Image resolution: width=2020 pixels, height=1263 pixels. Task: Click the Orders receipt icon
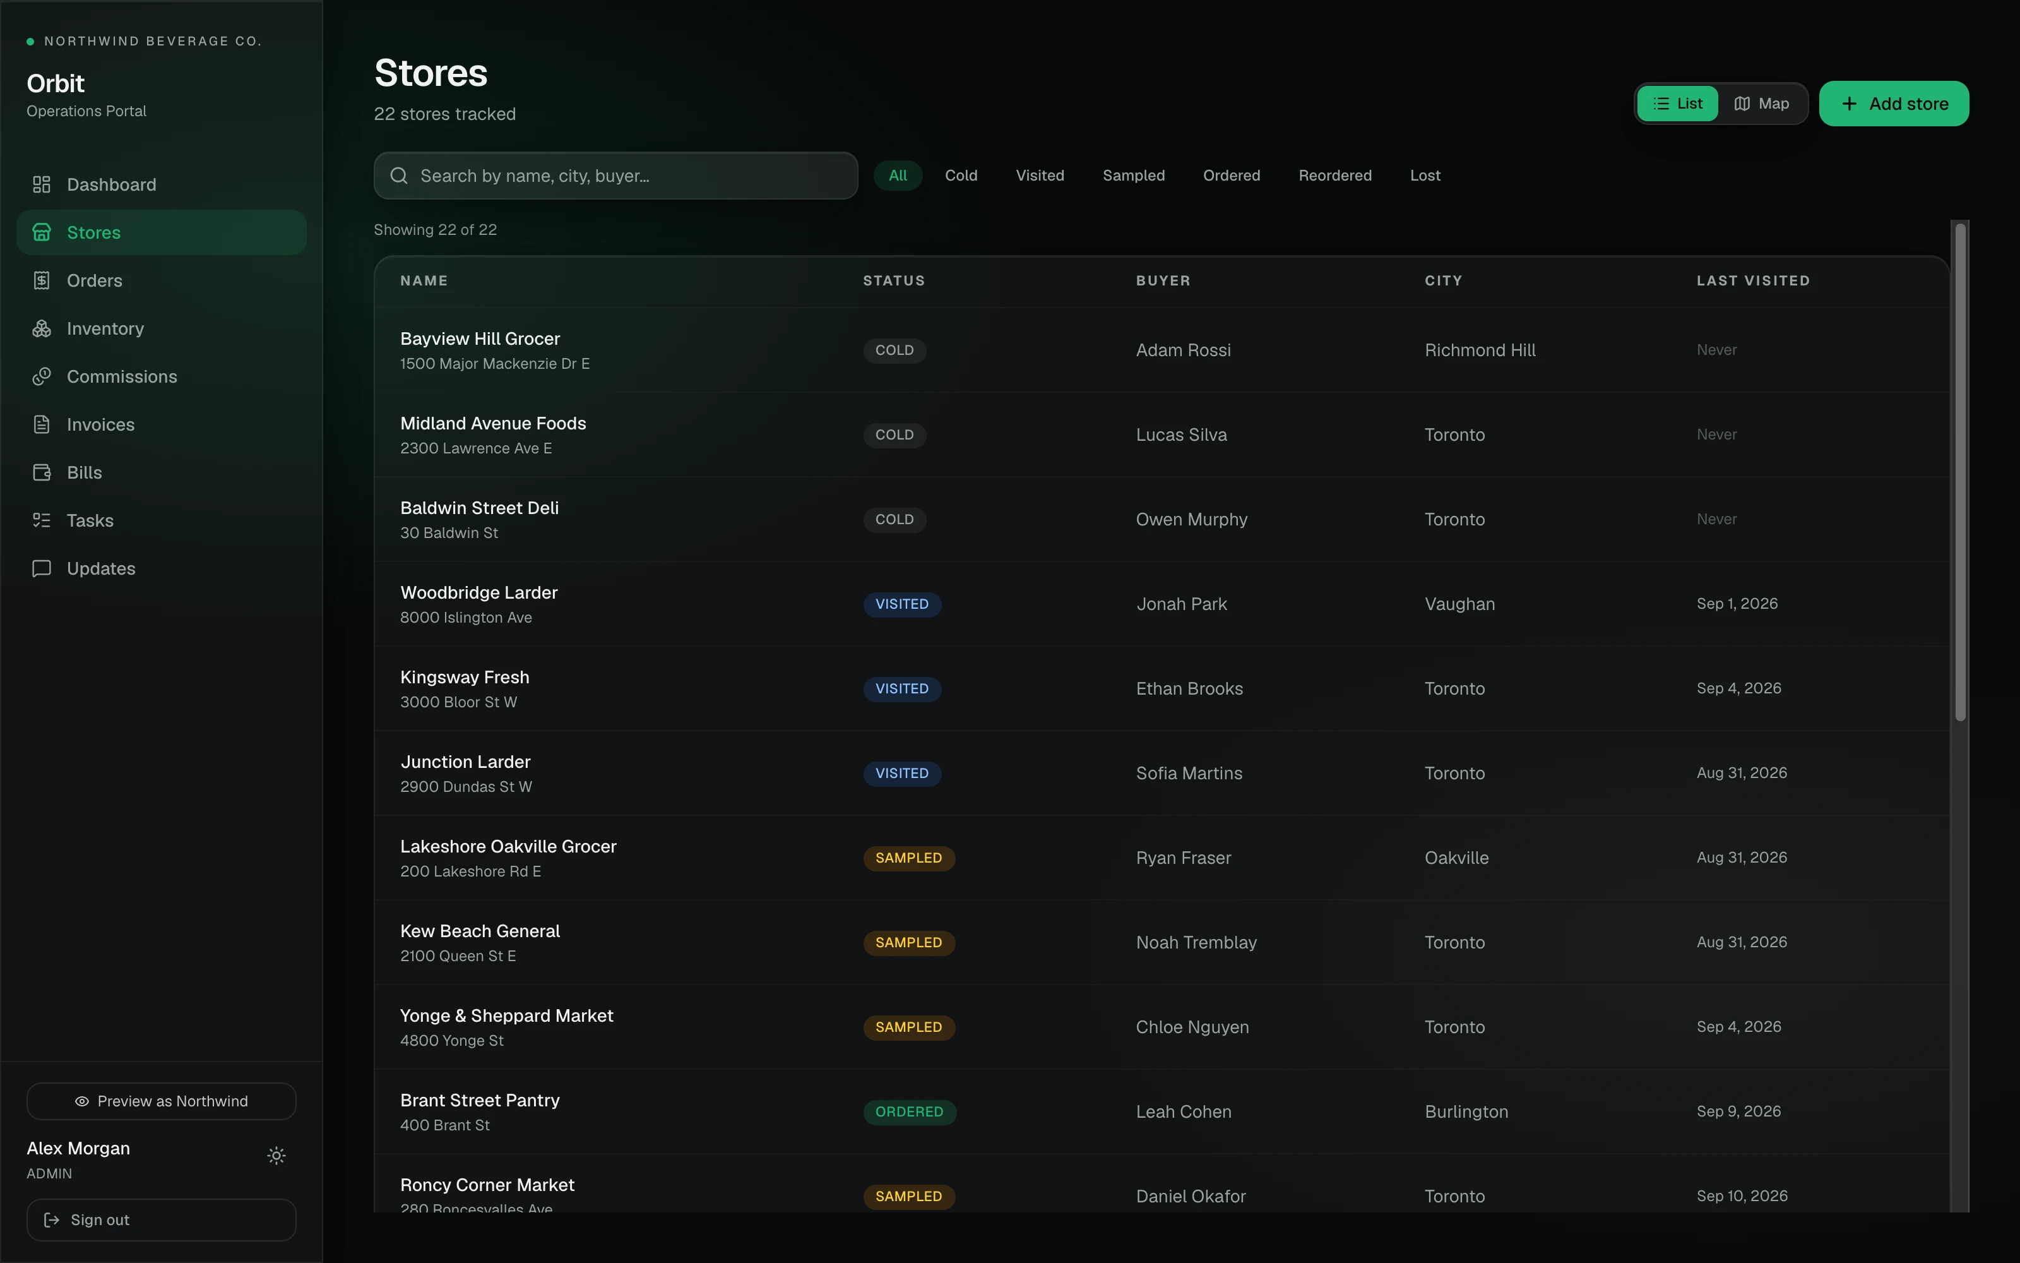41,280
